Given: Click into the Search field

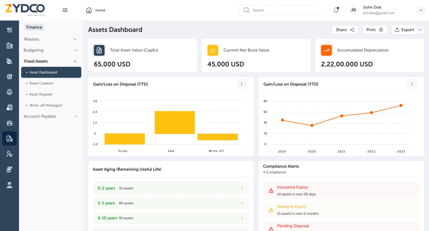Looking at the screenshot, I should [284, 10].
